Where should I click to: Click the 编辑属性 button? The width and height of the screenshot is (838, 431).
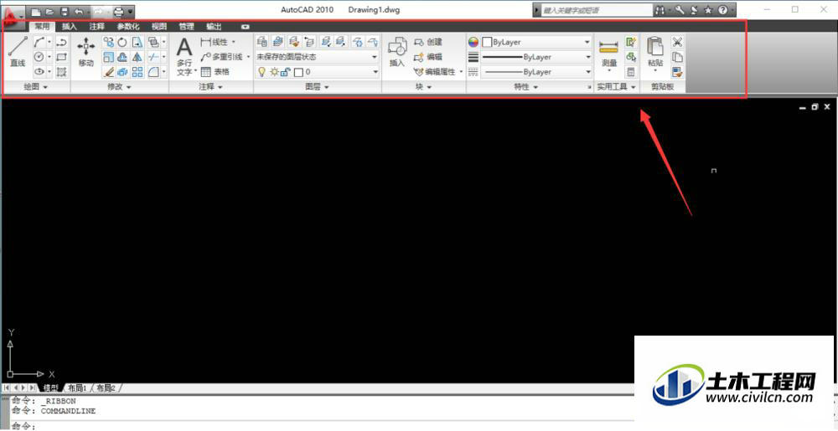(438, 71)
